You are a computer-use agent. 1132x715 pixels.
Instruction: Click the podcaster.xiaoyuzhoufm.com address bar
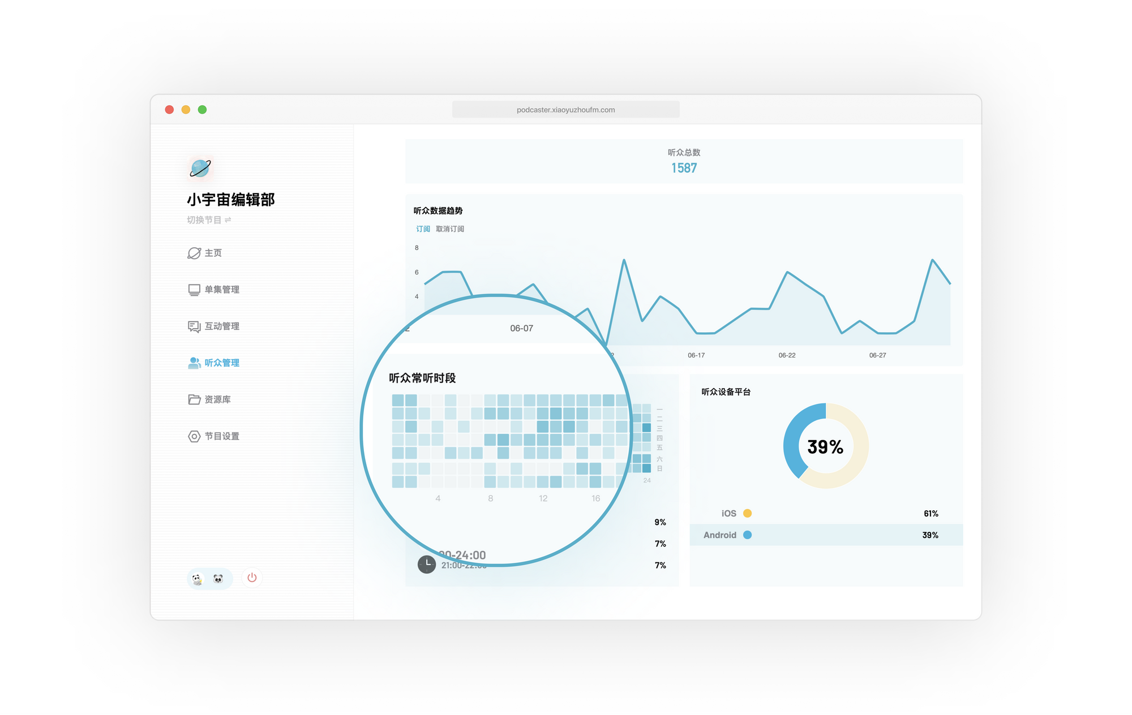(565, 110)
